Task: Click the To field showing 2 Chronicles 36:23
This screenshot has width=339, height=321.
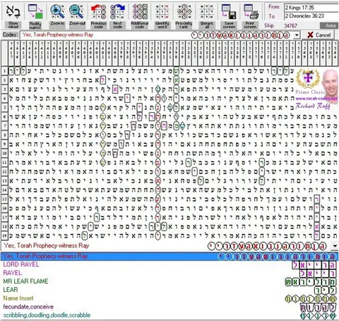Action: (311, 16)
